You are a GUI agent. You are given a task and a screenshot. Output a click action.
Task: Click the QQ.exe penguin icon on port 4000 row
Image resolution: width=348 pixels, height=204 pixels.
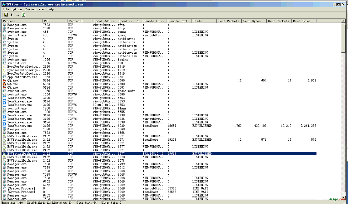(x=4, y=80)
